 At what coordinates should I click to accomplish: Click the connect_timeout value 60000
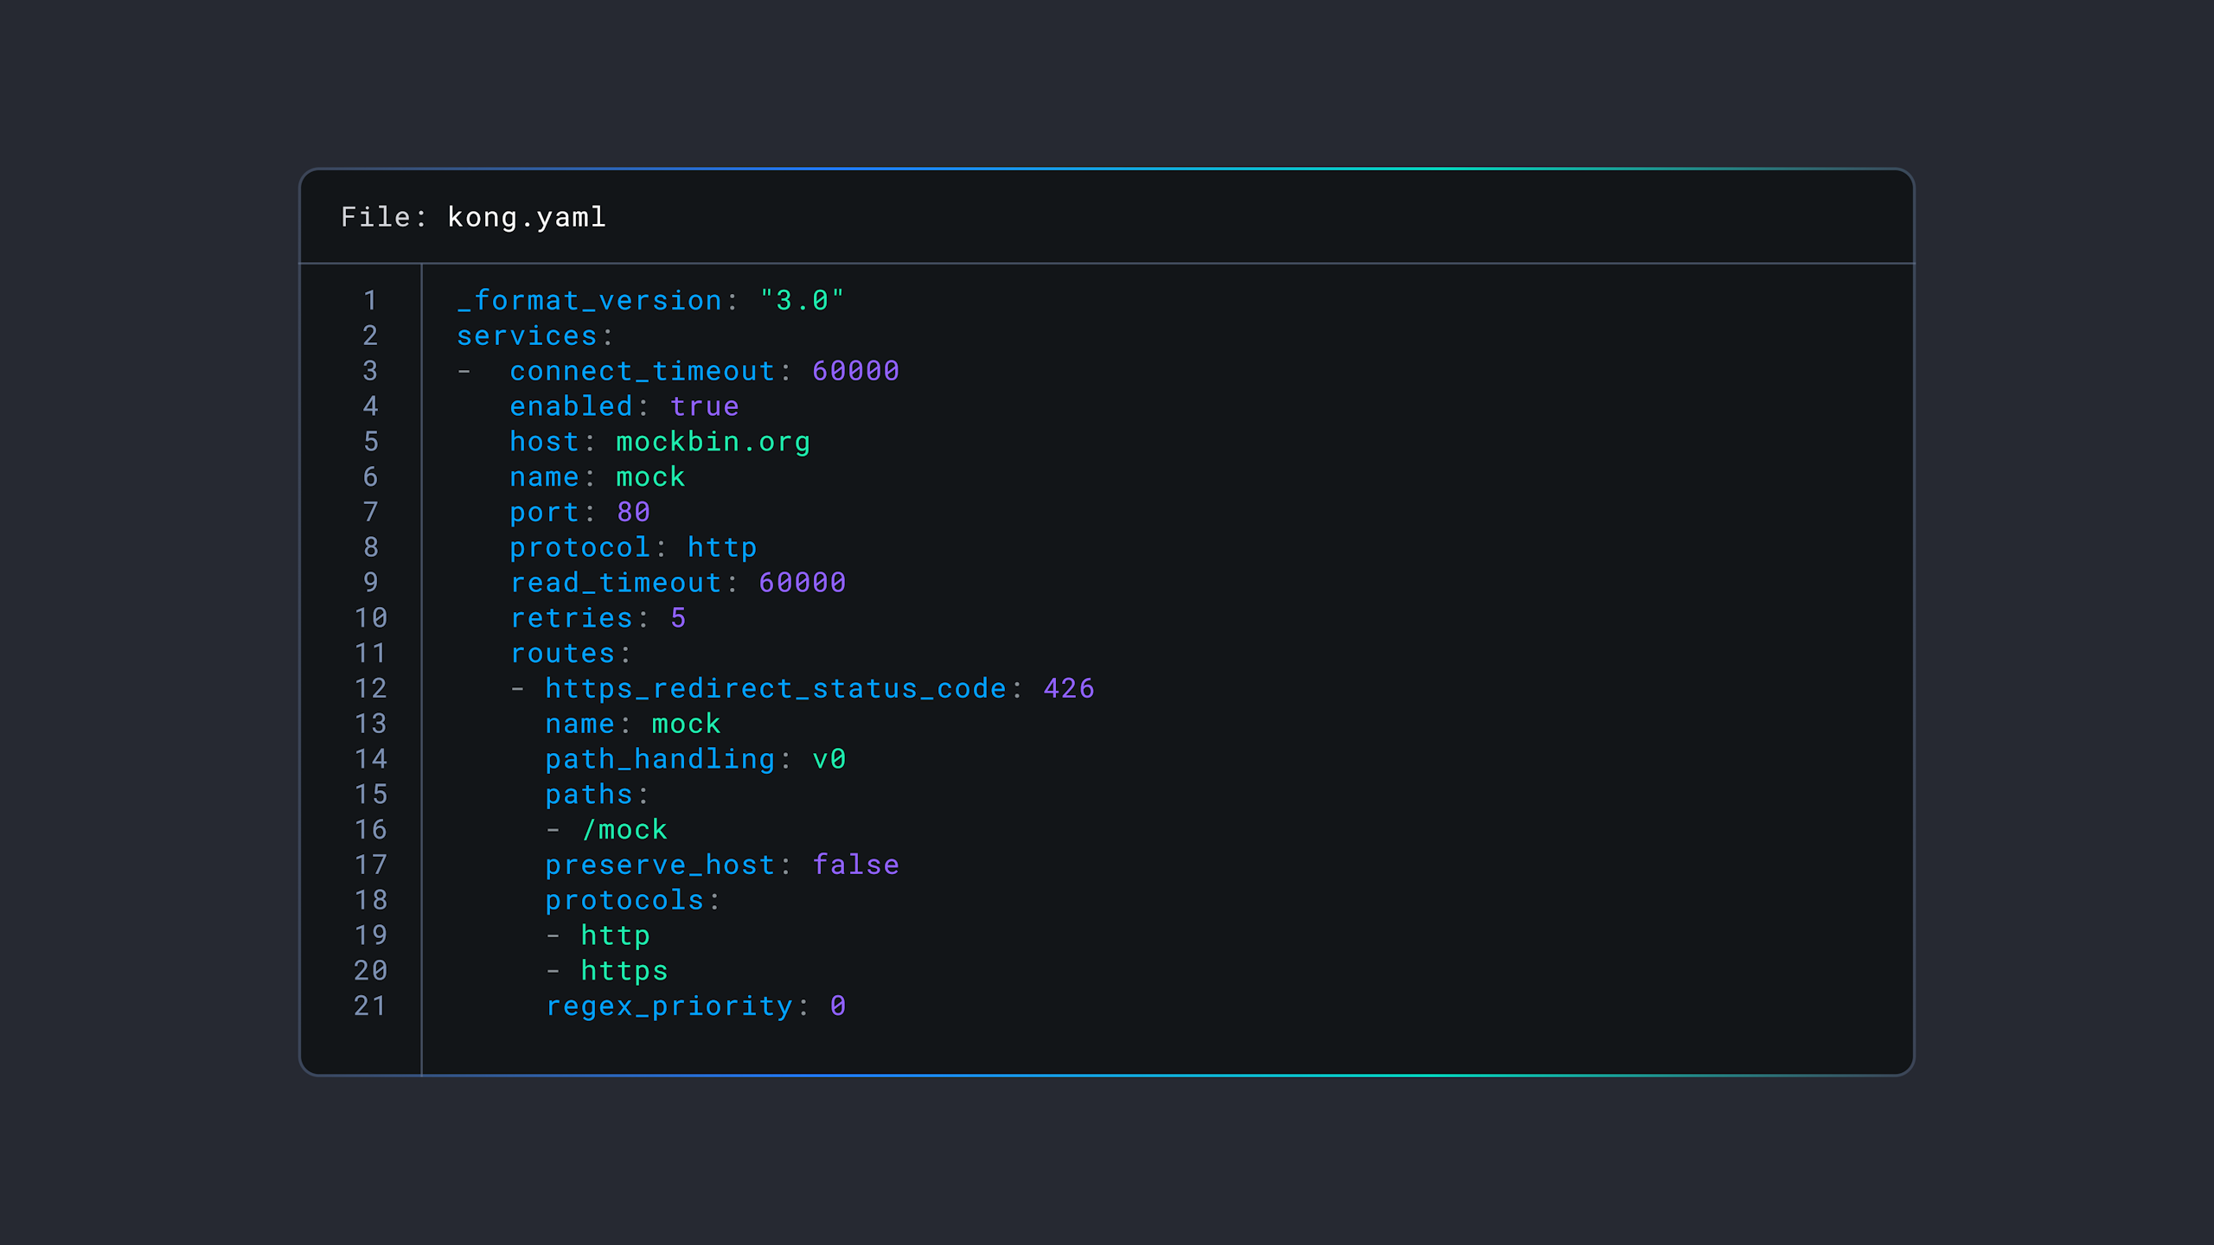[855, 372]
